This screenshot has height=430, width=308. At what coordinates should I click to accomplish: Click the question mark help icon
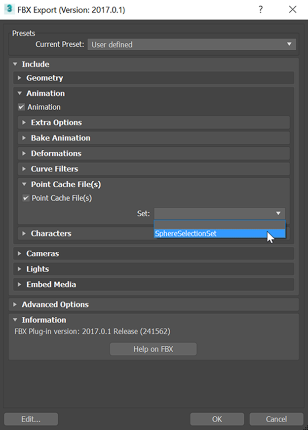(261, 9)
